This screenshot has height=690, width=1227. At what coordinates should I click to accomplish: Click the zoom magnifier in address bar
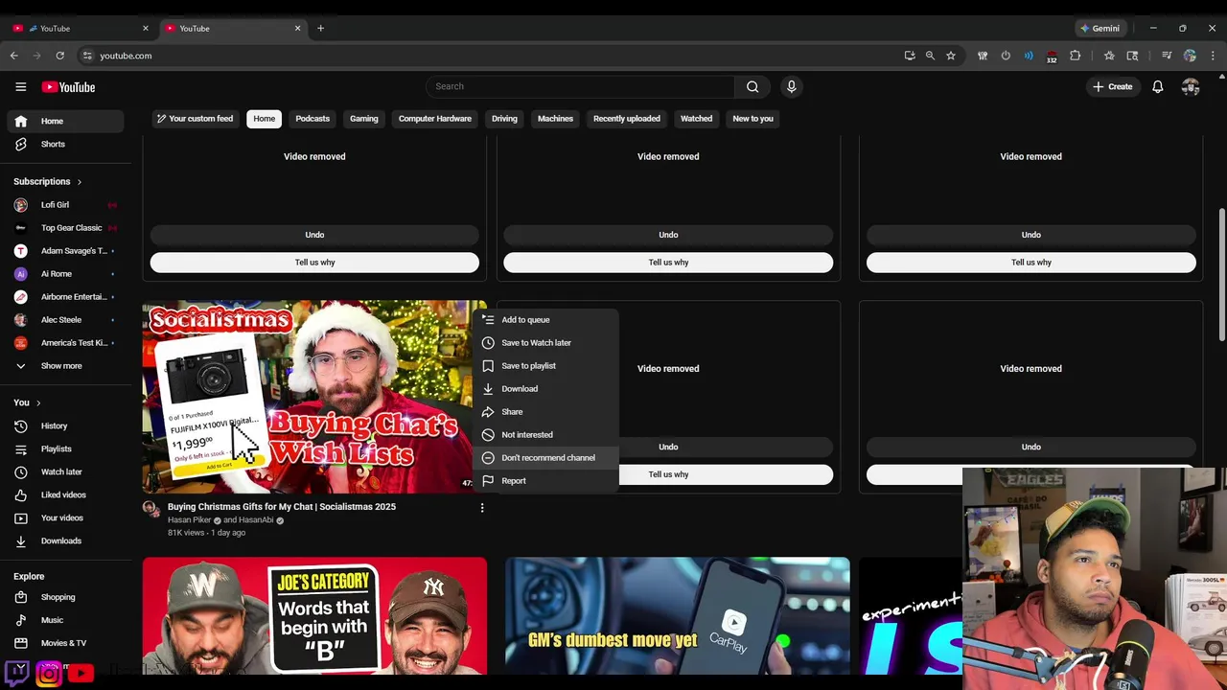(930, 56)
